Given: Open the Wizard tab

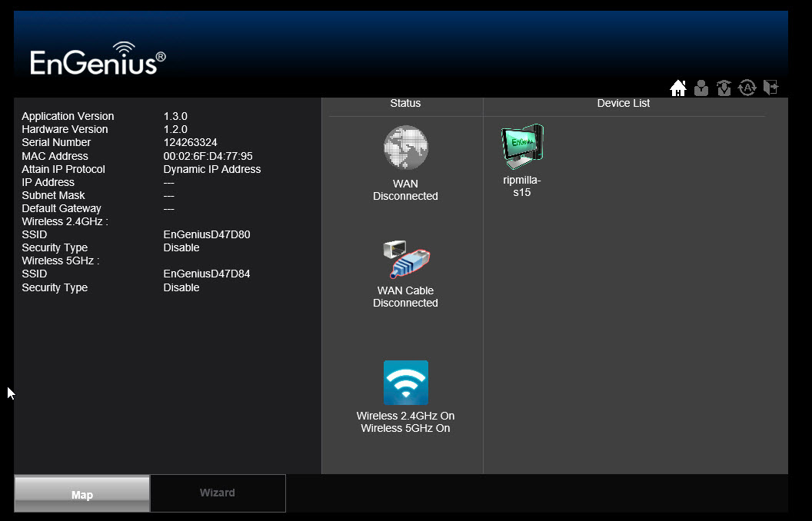Looking at the screenshot, I should tap(218, 493).
